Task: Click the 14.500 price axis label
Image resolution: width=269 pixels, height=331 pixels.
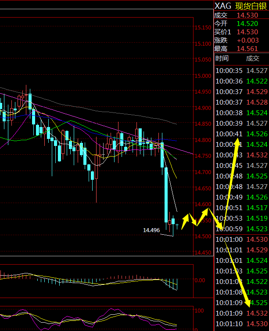Action: 203,236
